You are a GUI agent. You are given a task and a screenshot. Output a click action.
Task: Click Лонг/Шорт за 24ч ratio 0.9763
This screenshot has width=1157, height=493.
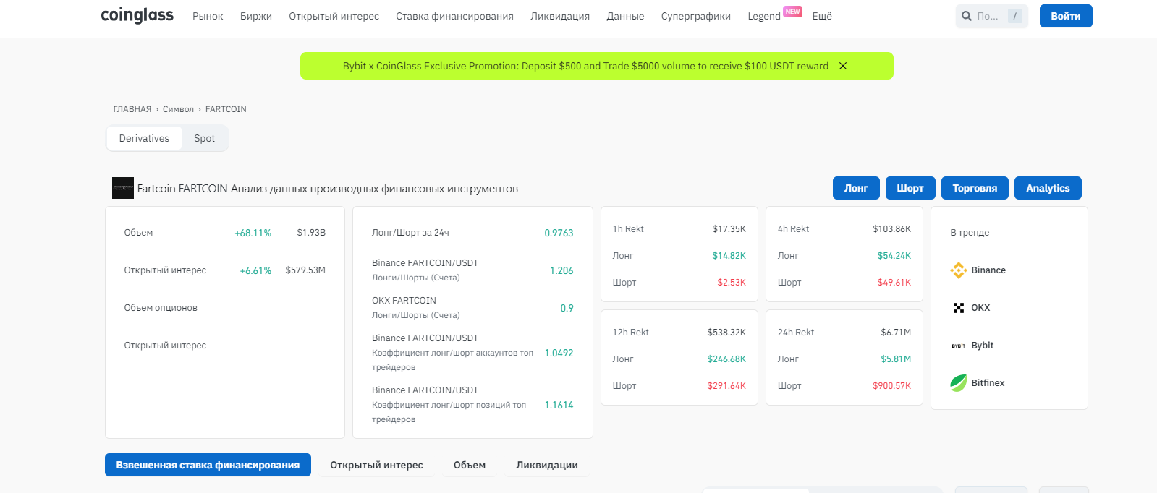point(559,233)
